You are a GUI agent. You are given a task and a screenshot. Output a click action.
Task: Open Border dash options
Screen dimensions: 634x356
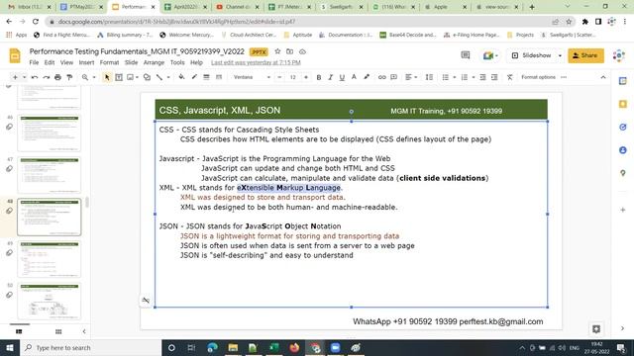point(219,77)
